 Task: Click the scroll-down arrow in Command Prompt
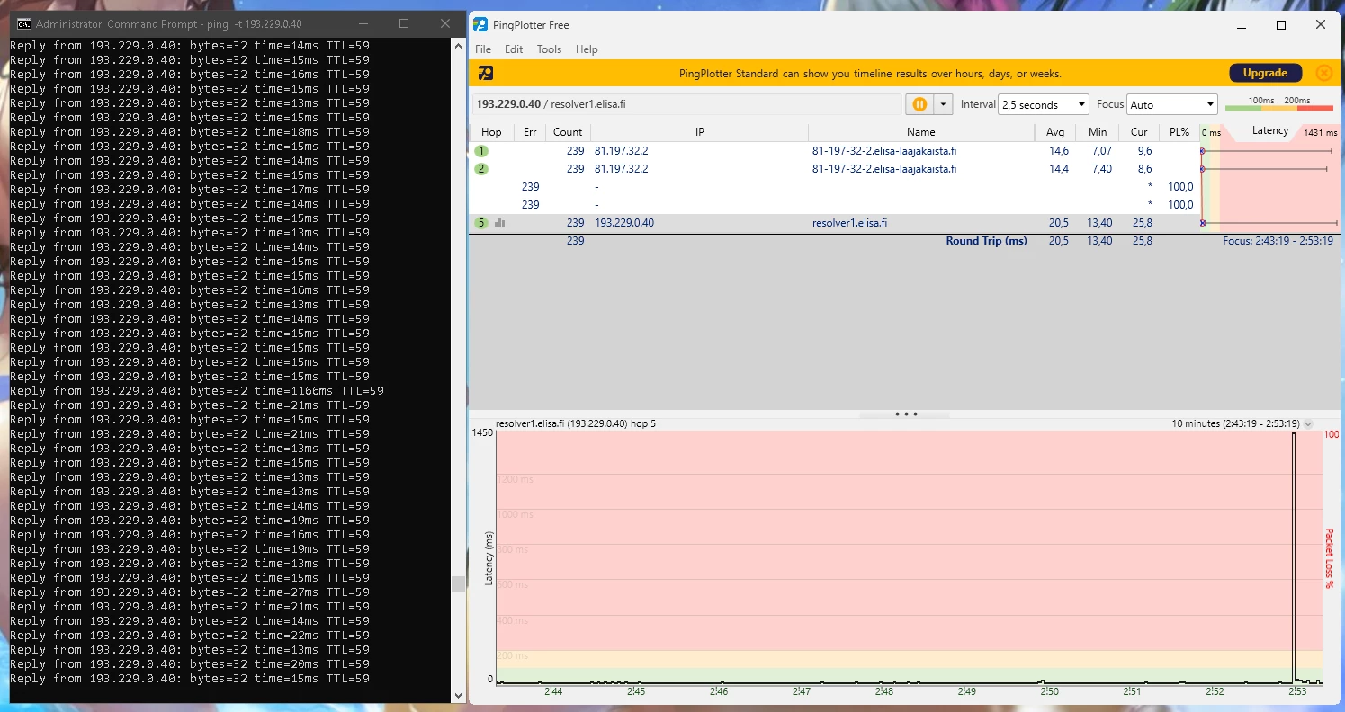(459, 695)
